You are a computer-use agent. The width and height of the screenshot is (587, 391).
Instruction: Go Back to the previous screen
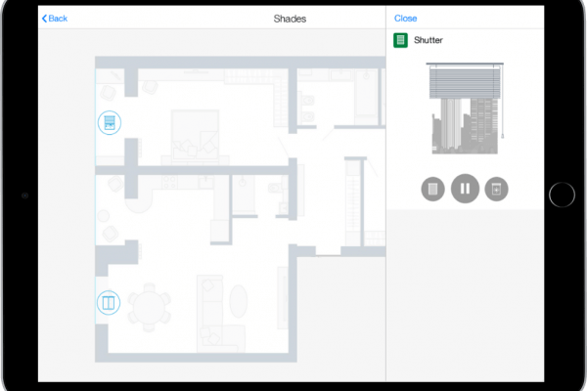[58, 19]
